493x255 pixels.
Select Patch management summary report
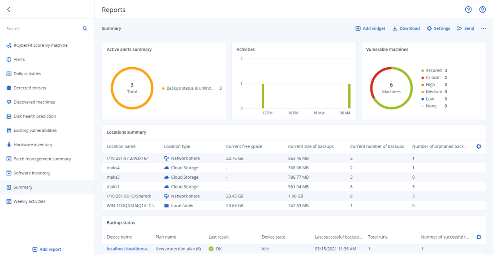(42, 159)
